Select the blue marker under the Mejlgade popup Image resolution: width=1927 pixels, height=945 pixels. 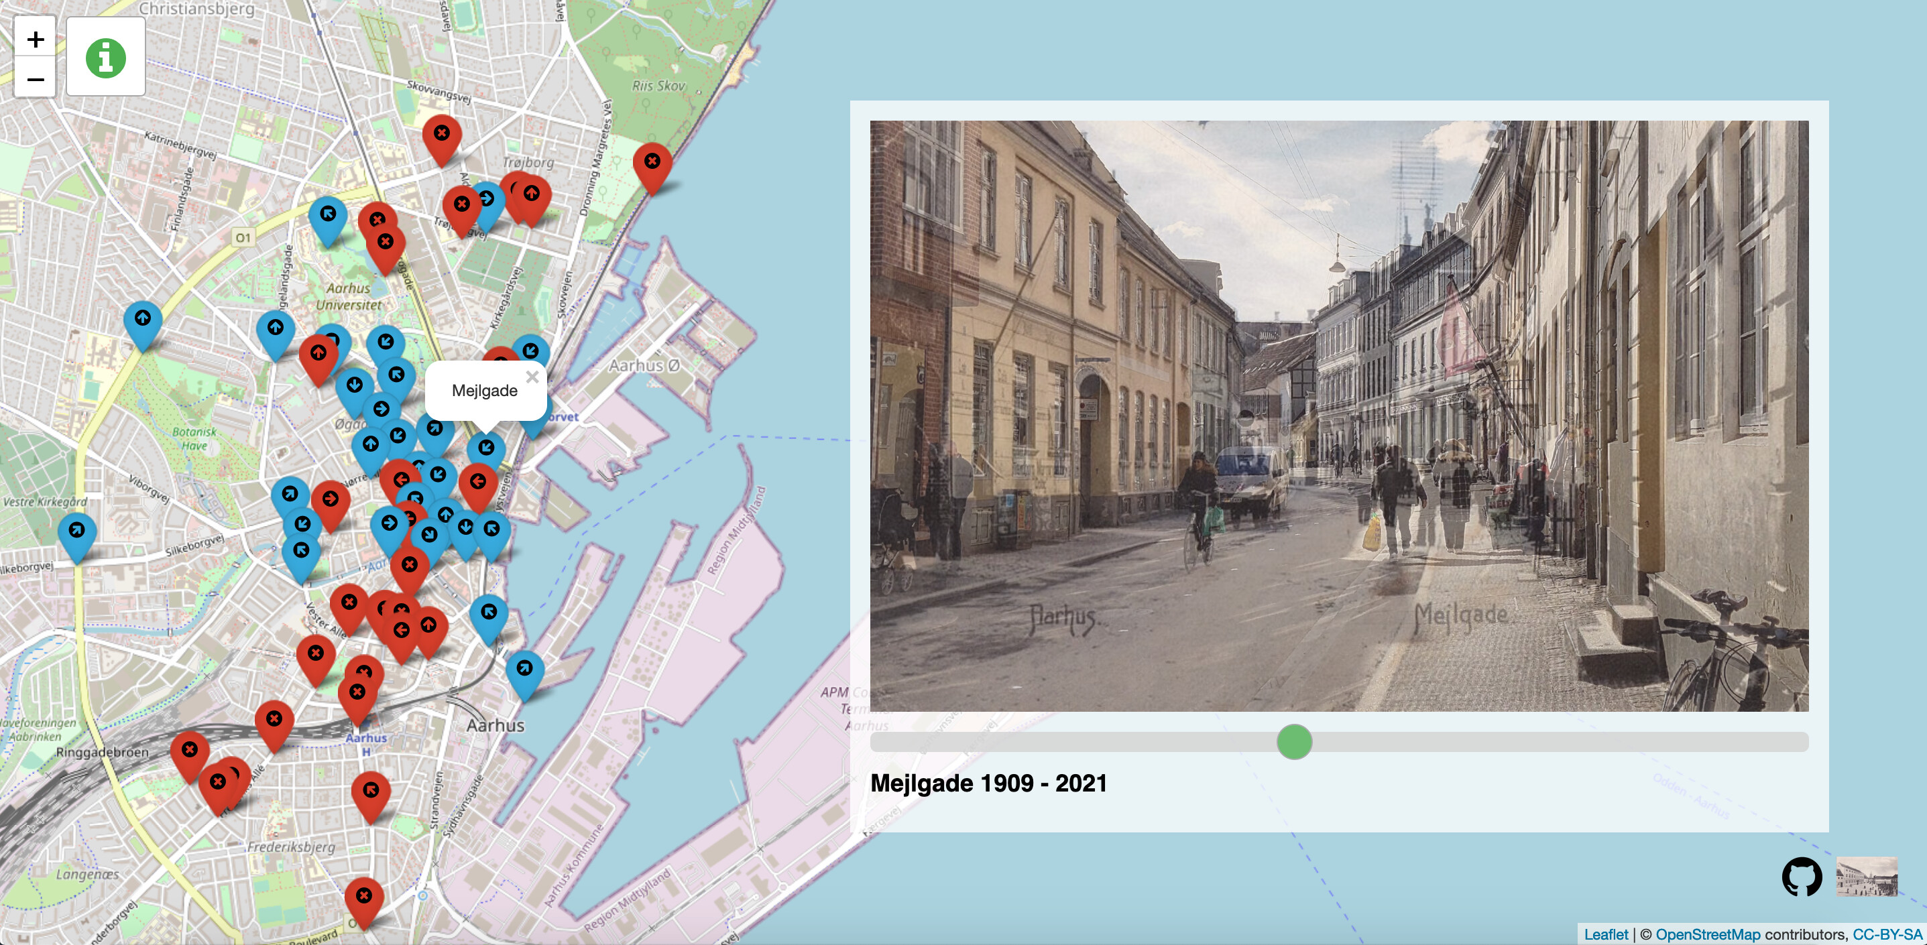click(x=485, y=455)
